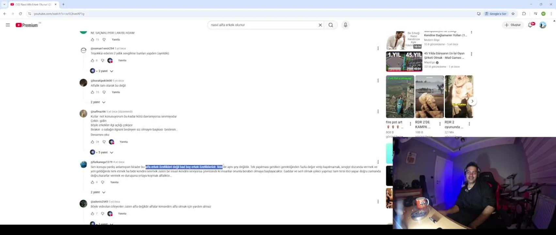Screen dimensions: 556x235
Task: Open the @furkanege1279 channel link
Action: click(x=101, y=162)
